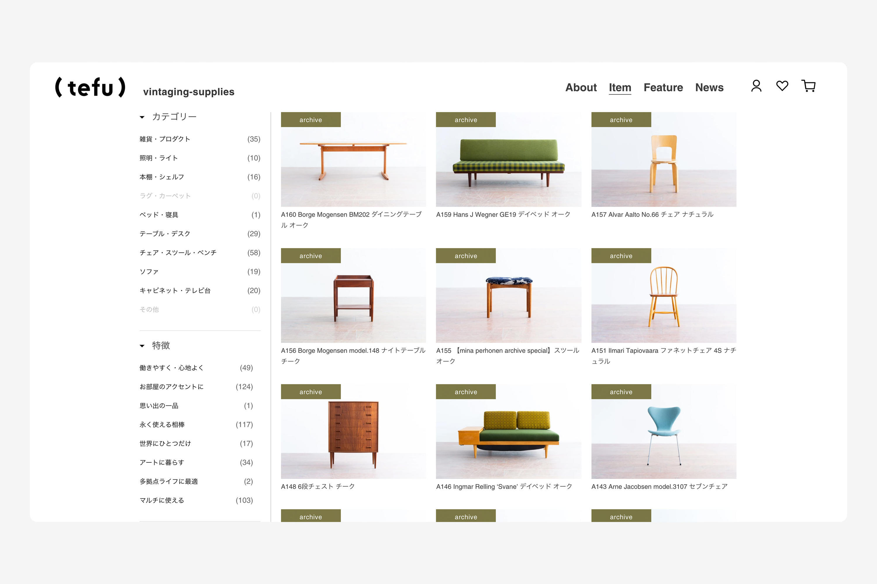Filter by 雑貨・プロダクト category
877x584 pixels.
point(200,139)
